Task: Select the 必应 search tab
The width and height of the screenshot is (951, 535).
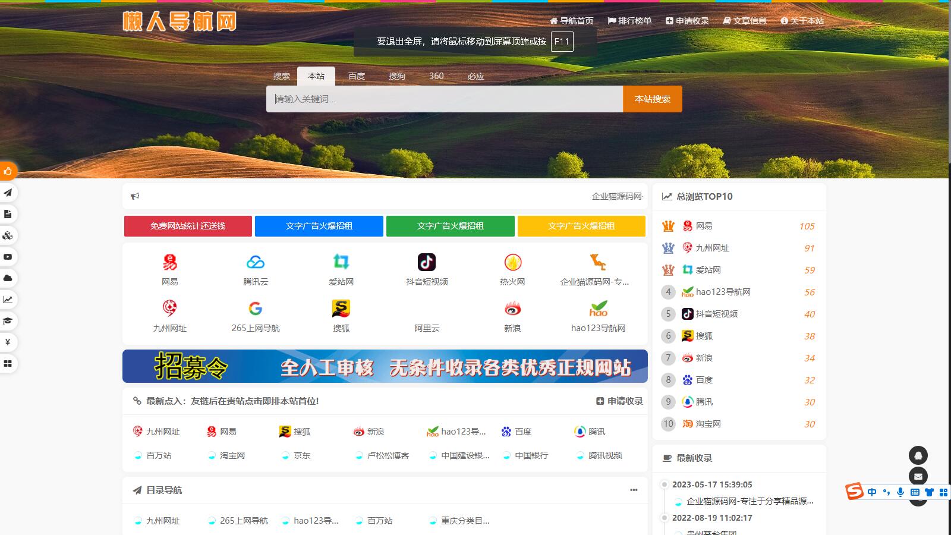Action: [x=475, y=76]
